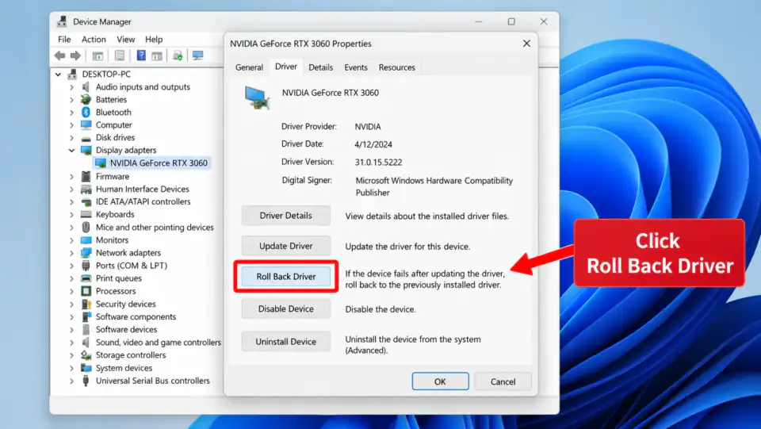Viewport: 761px width, 429px height.
Task: Click the blue Help question mark toolbar icon
Action: pyautogui.click(x=141, y=56)
